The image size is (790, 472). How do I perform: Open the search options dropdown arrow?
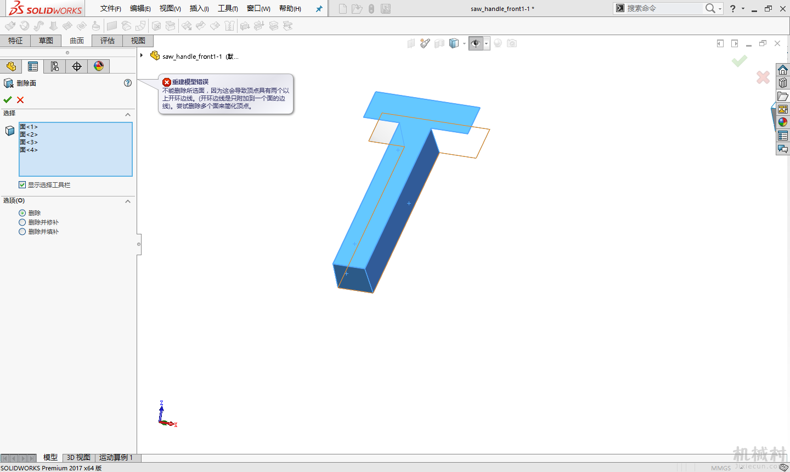720,9
